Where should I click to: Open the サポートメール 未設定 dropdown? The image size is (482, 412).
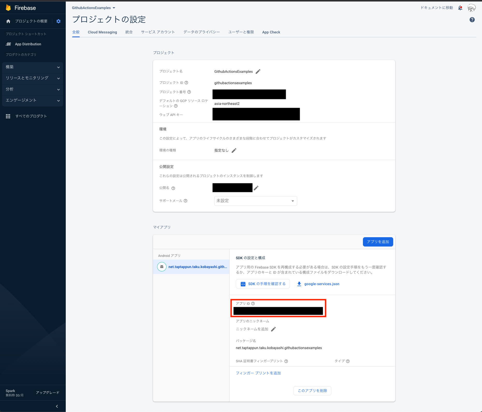click(255, 201)
